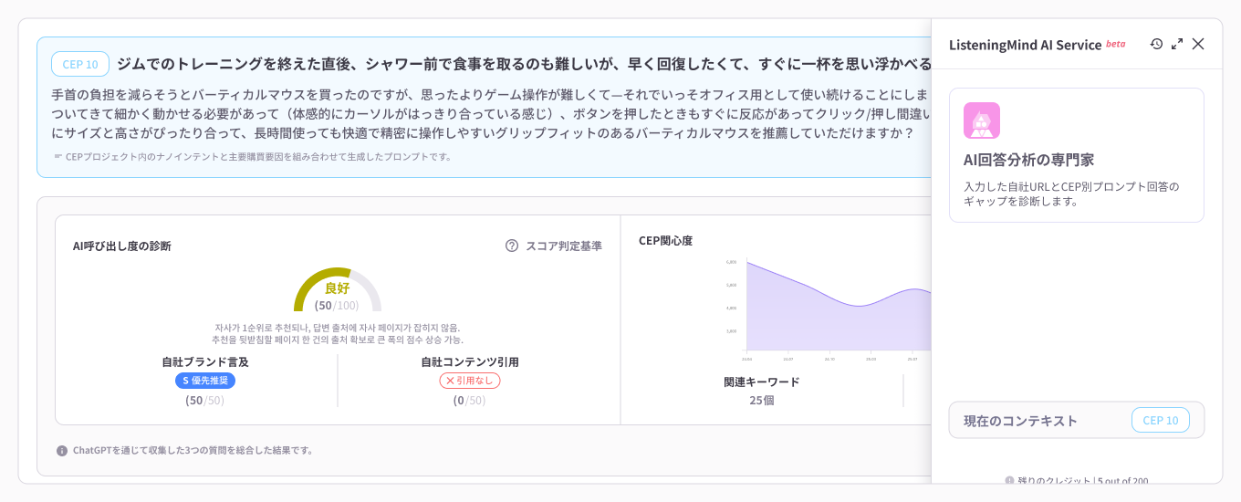Screen dimensions: 1241x502
Task: Expand the ListeningMind AI Service panel
Action: 1177,44
